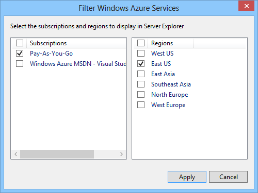Toggle the select-all Subscriptions header checkbox
Viewport: 258px width, 193px height.
coord(20,43)
